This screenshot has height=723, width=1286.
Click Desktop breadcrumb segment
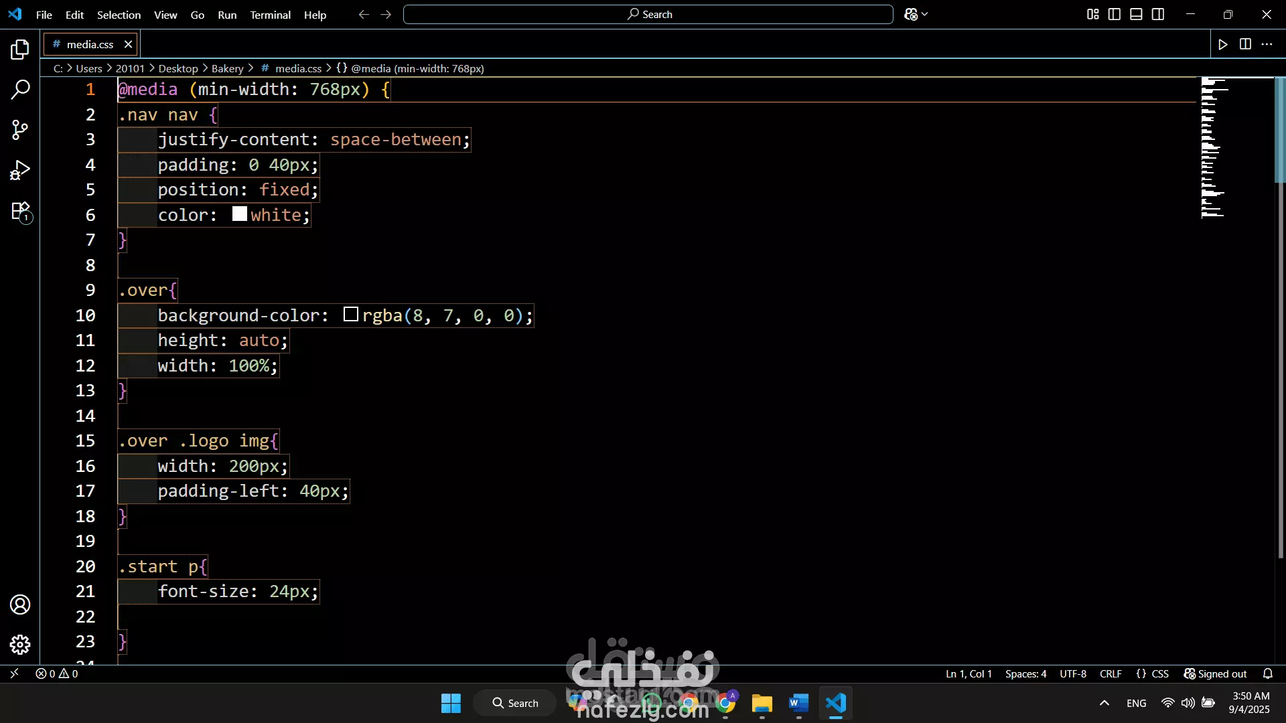pos(178,68)
